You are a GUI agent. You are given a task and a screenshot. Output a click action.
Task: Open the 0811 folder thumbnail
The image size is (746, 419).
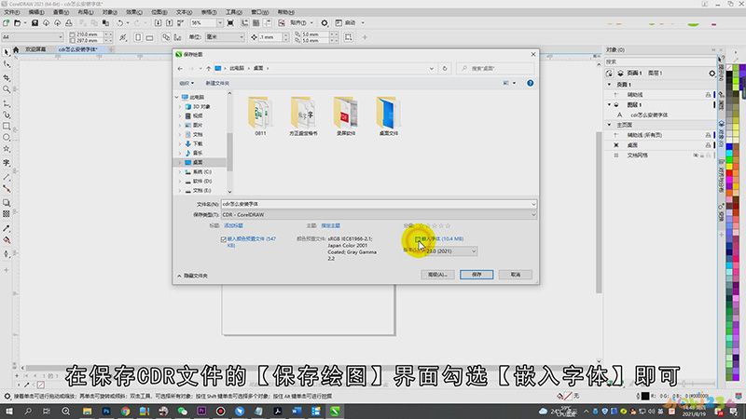click(260, 115)
